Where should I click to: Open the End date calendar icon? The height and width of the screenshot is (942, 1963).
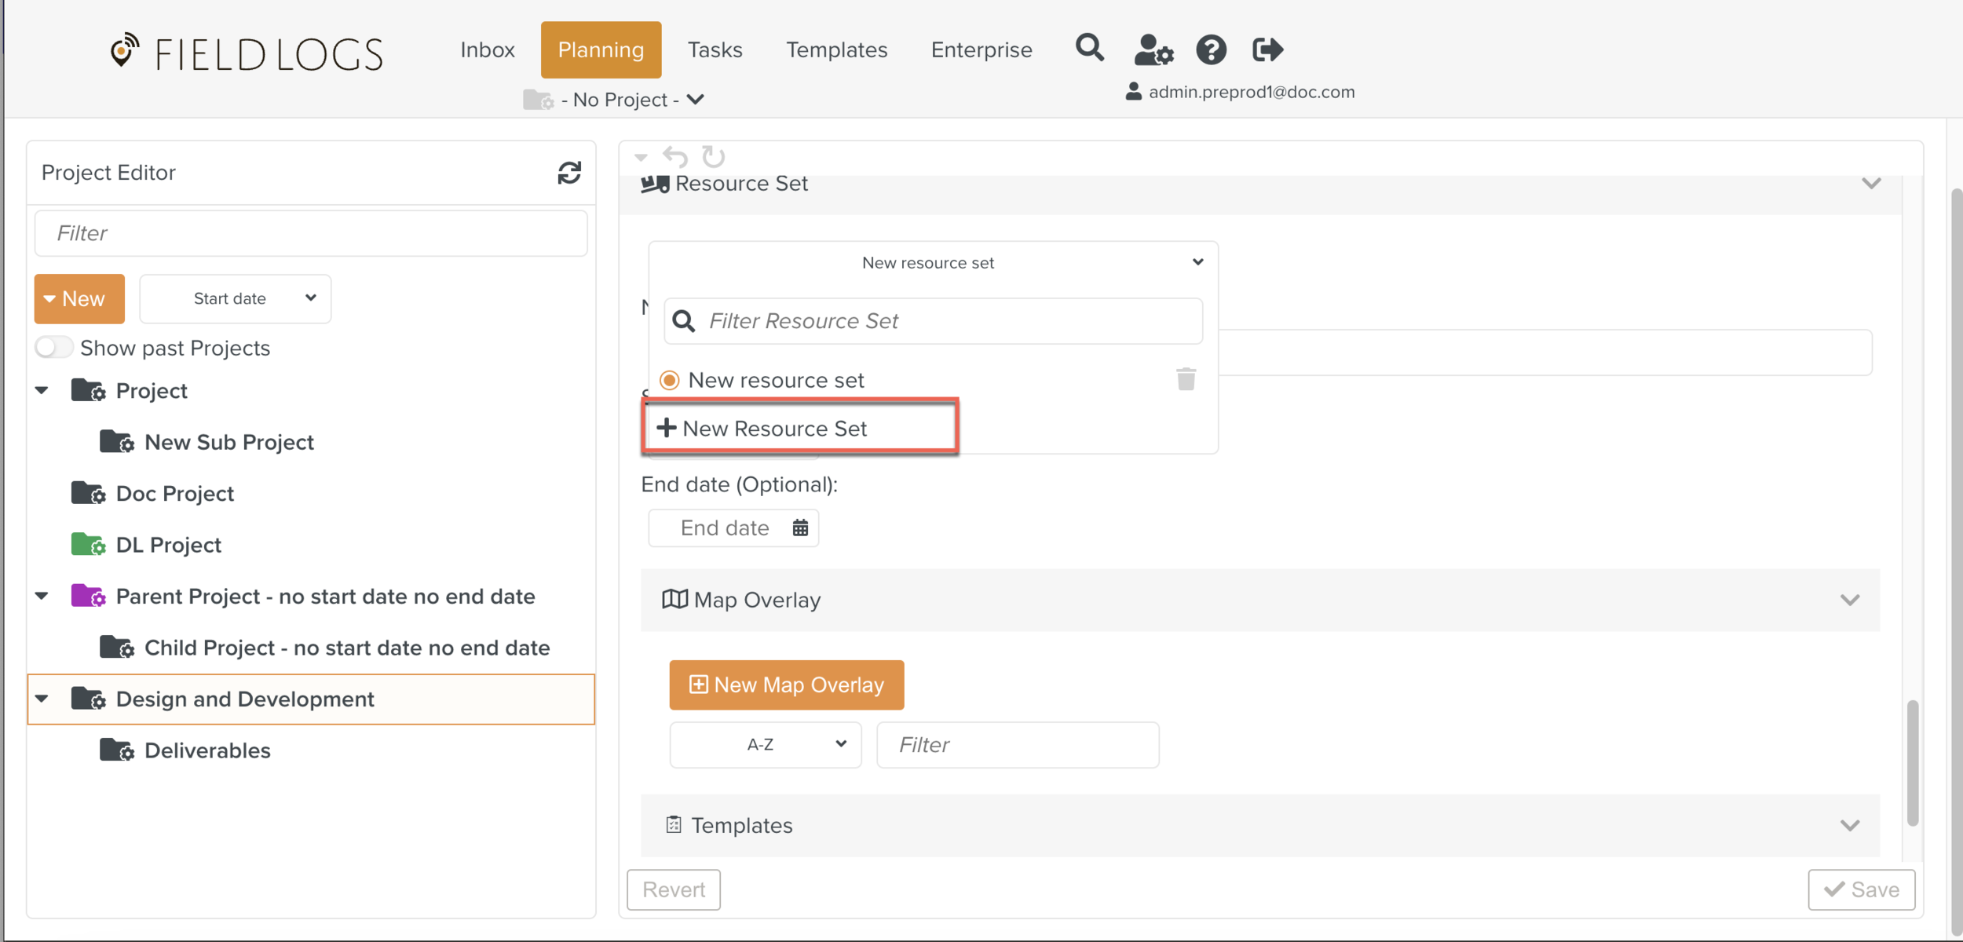800,528
